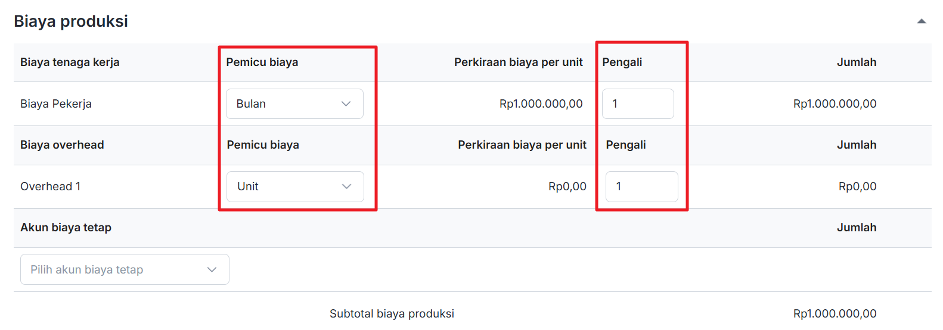Select the Biaya tenaga kerja column header
Viewport: 943px width, 330px height.
(x=70, y=62)
